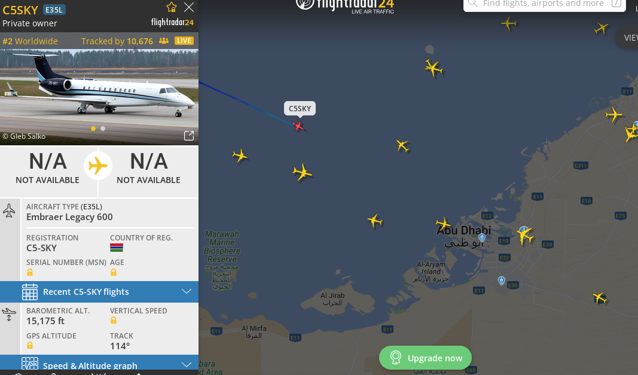
Task: Click the C5SKY map label callout
Action: click(x=300, y=109)
